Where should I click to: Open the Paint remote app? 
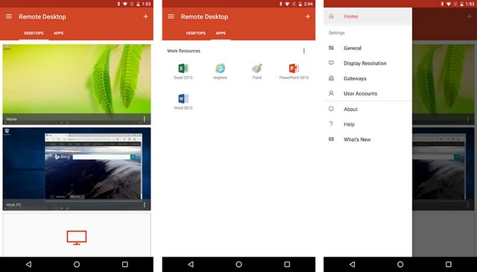256,72
